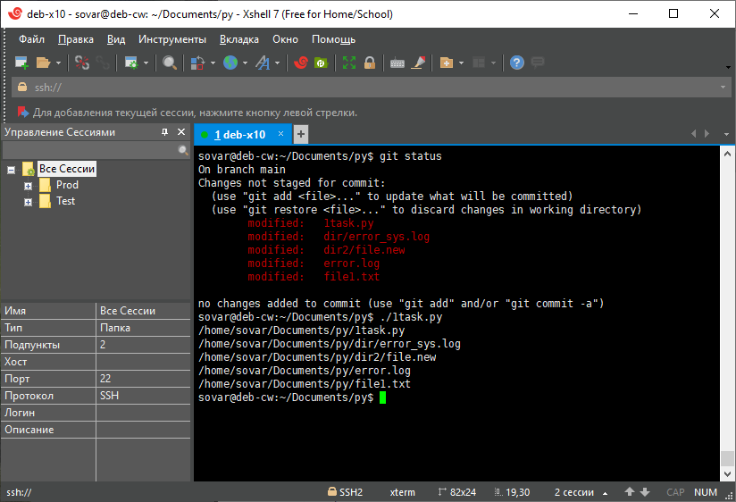
Task: Switch to the 1 deb-x10 tab
Action: pos(240,135)
